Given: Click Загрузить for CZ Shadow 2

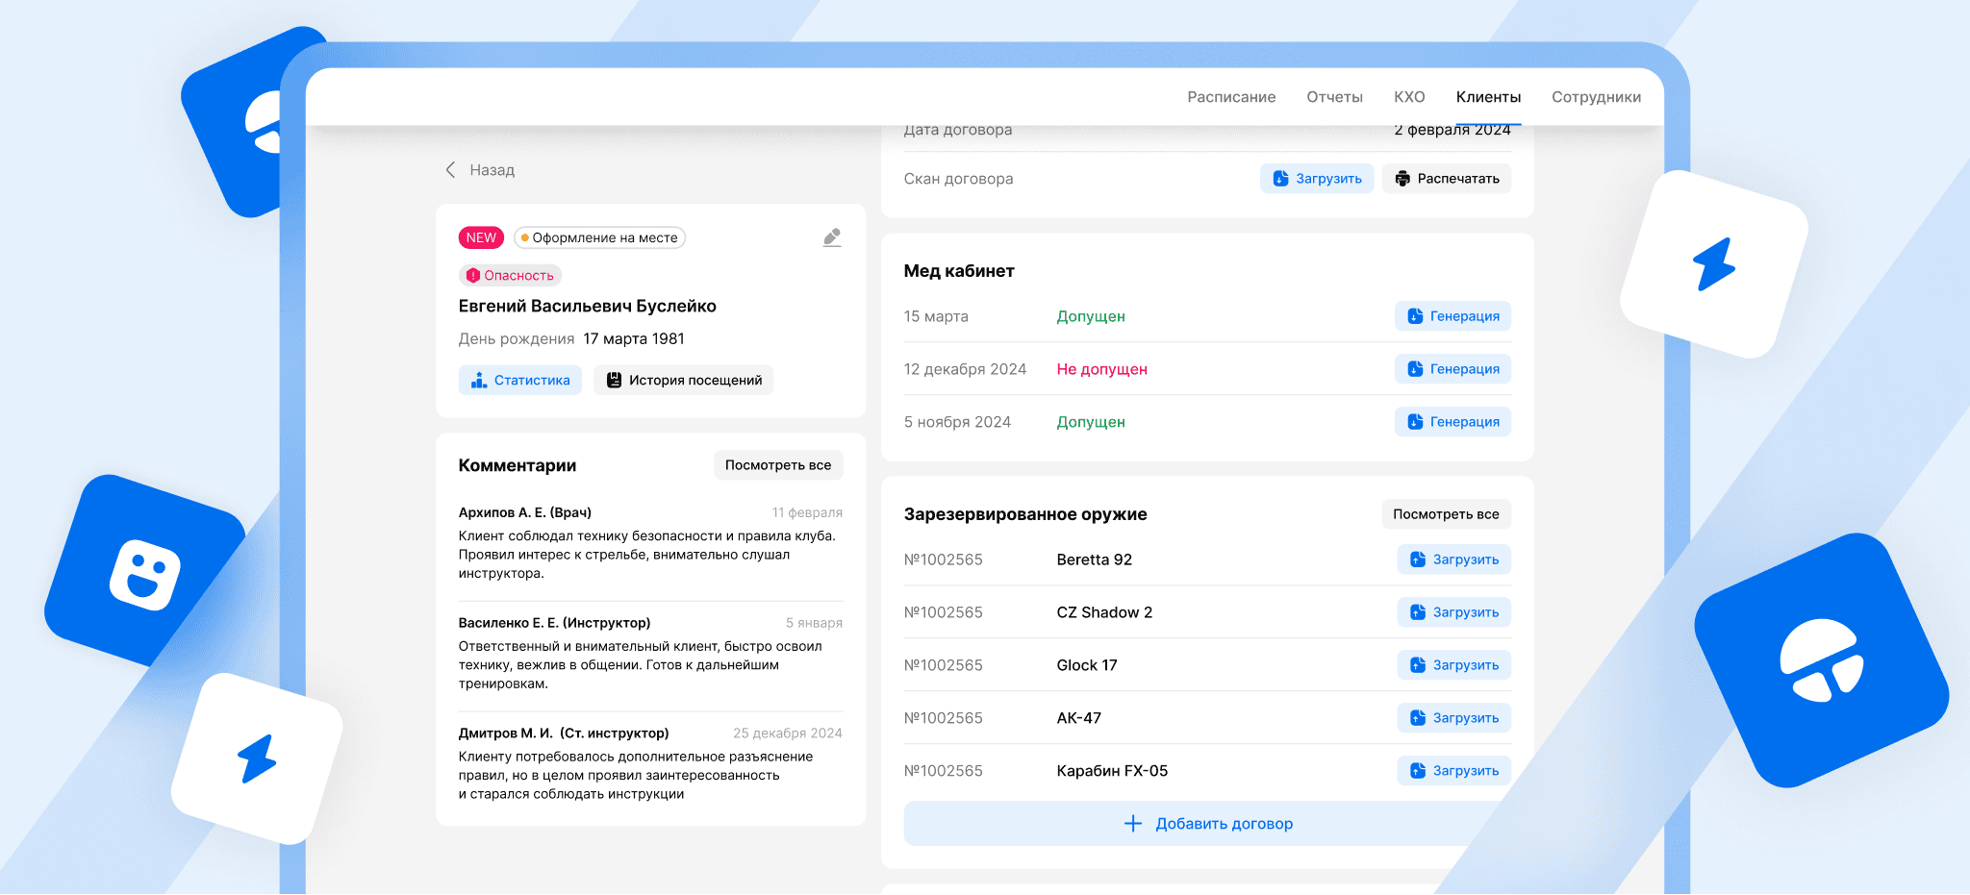Looking at the screenshot, I should pyautogui.click(x=1454, y=612).
